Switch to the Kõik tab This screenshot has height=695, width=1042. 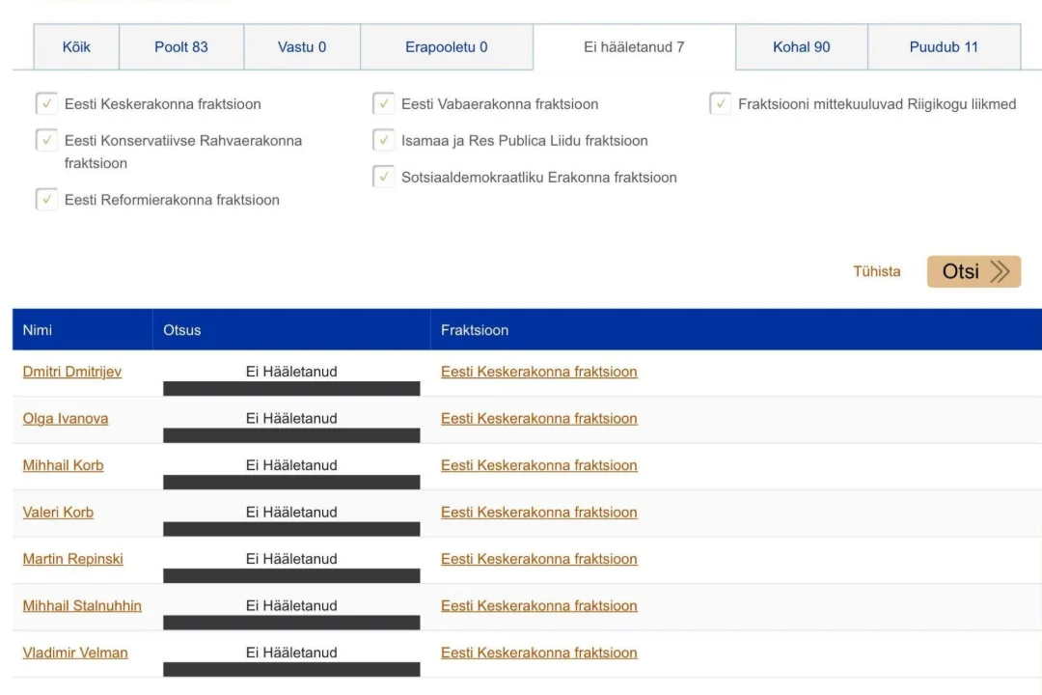(76, 47)
